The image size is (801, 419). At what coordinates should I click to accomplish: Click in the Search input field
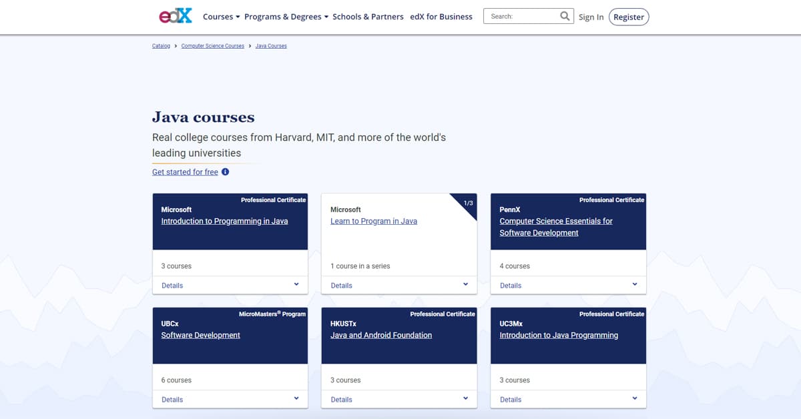[x=521, y=16]
